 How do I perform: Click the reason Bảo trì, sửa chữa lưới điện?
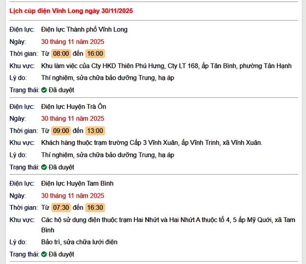pyautogui.click(x=79, y=242)
